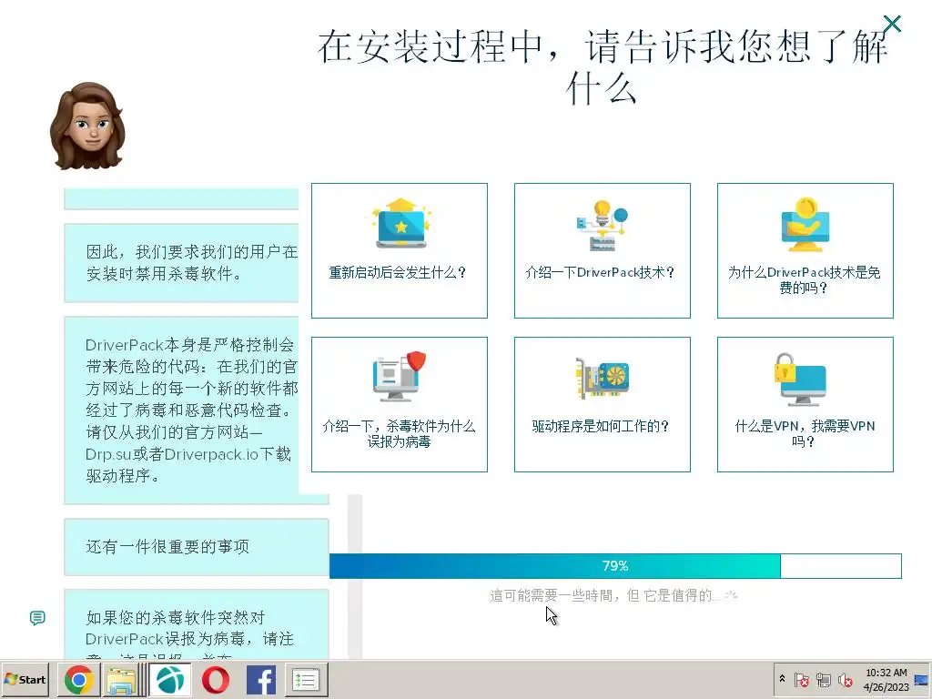Viewport: 932px width, 699px height.
Task: Click the light bulb technology icon
Action: coord(603,225)
